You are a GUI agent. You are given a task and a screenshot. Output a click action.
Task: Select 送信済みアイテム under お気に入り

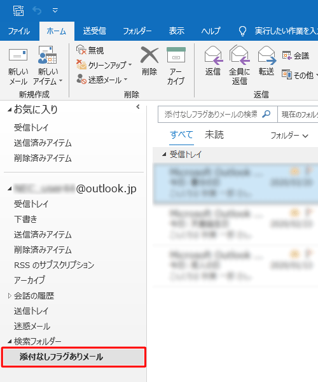click(x=43, y=143)
